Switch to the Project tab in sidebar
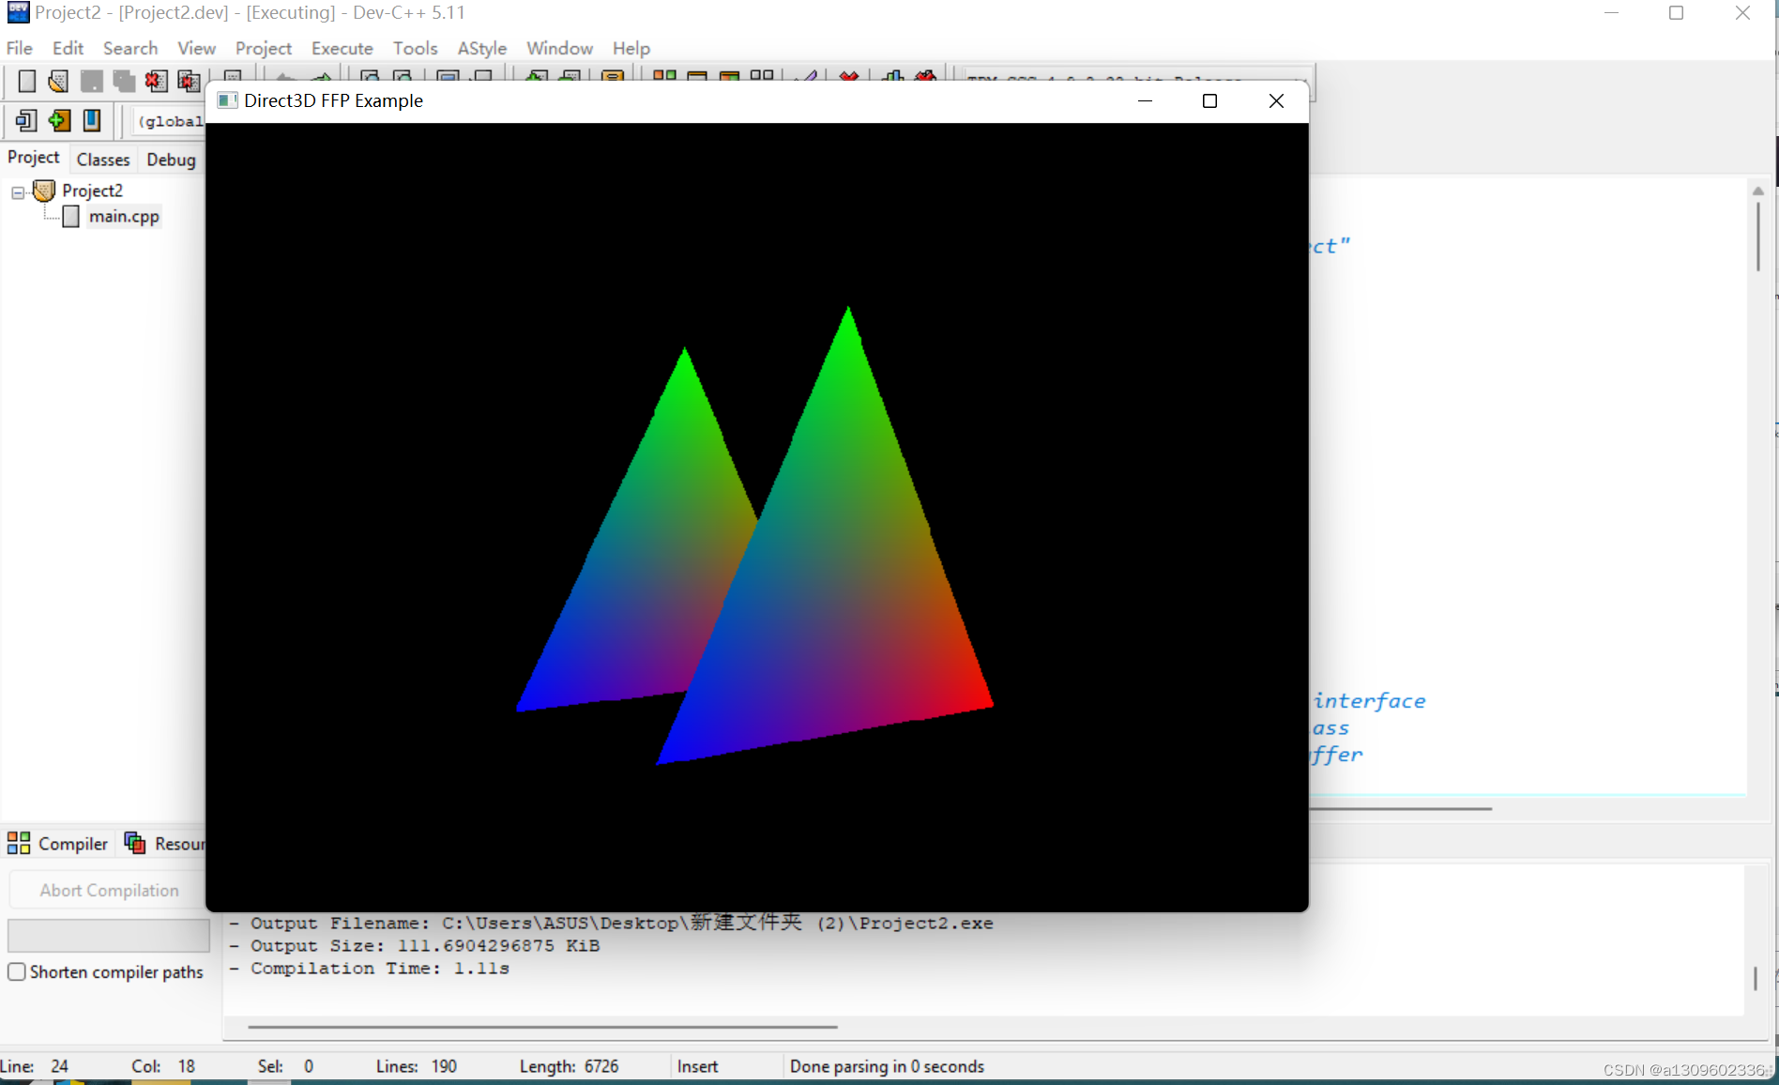This screenshot has height=1085, width=1779. 34,158
